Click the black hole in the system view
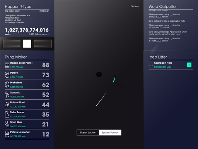The height and width of the screenshot is (149, 198). coord(99,74)
